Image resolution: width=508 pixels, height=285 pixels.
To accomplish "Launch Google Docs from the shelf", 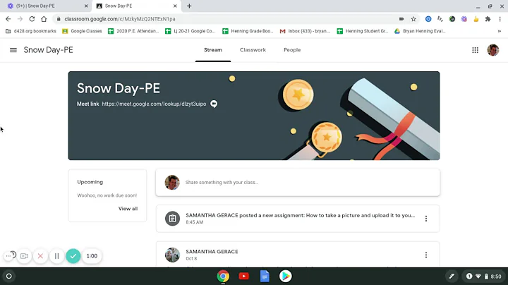I will click(265, 277).
